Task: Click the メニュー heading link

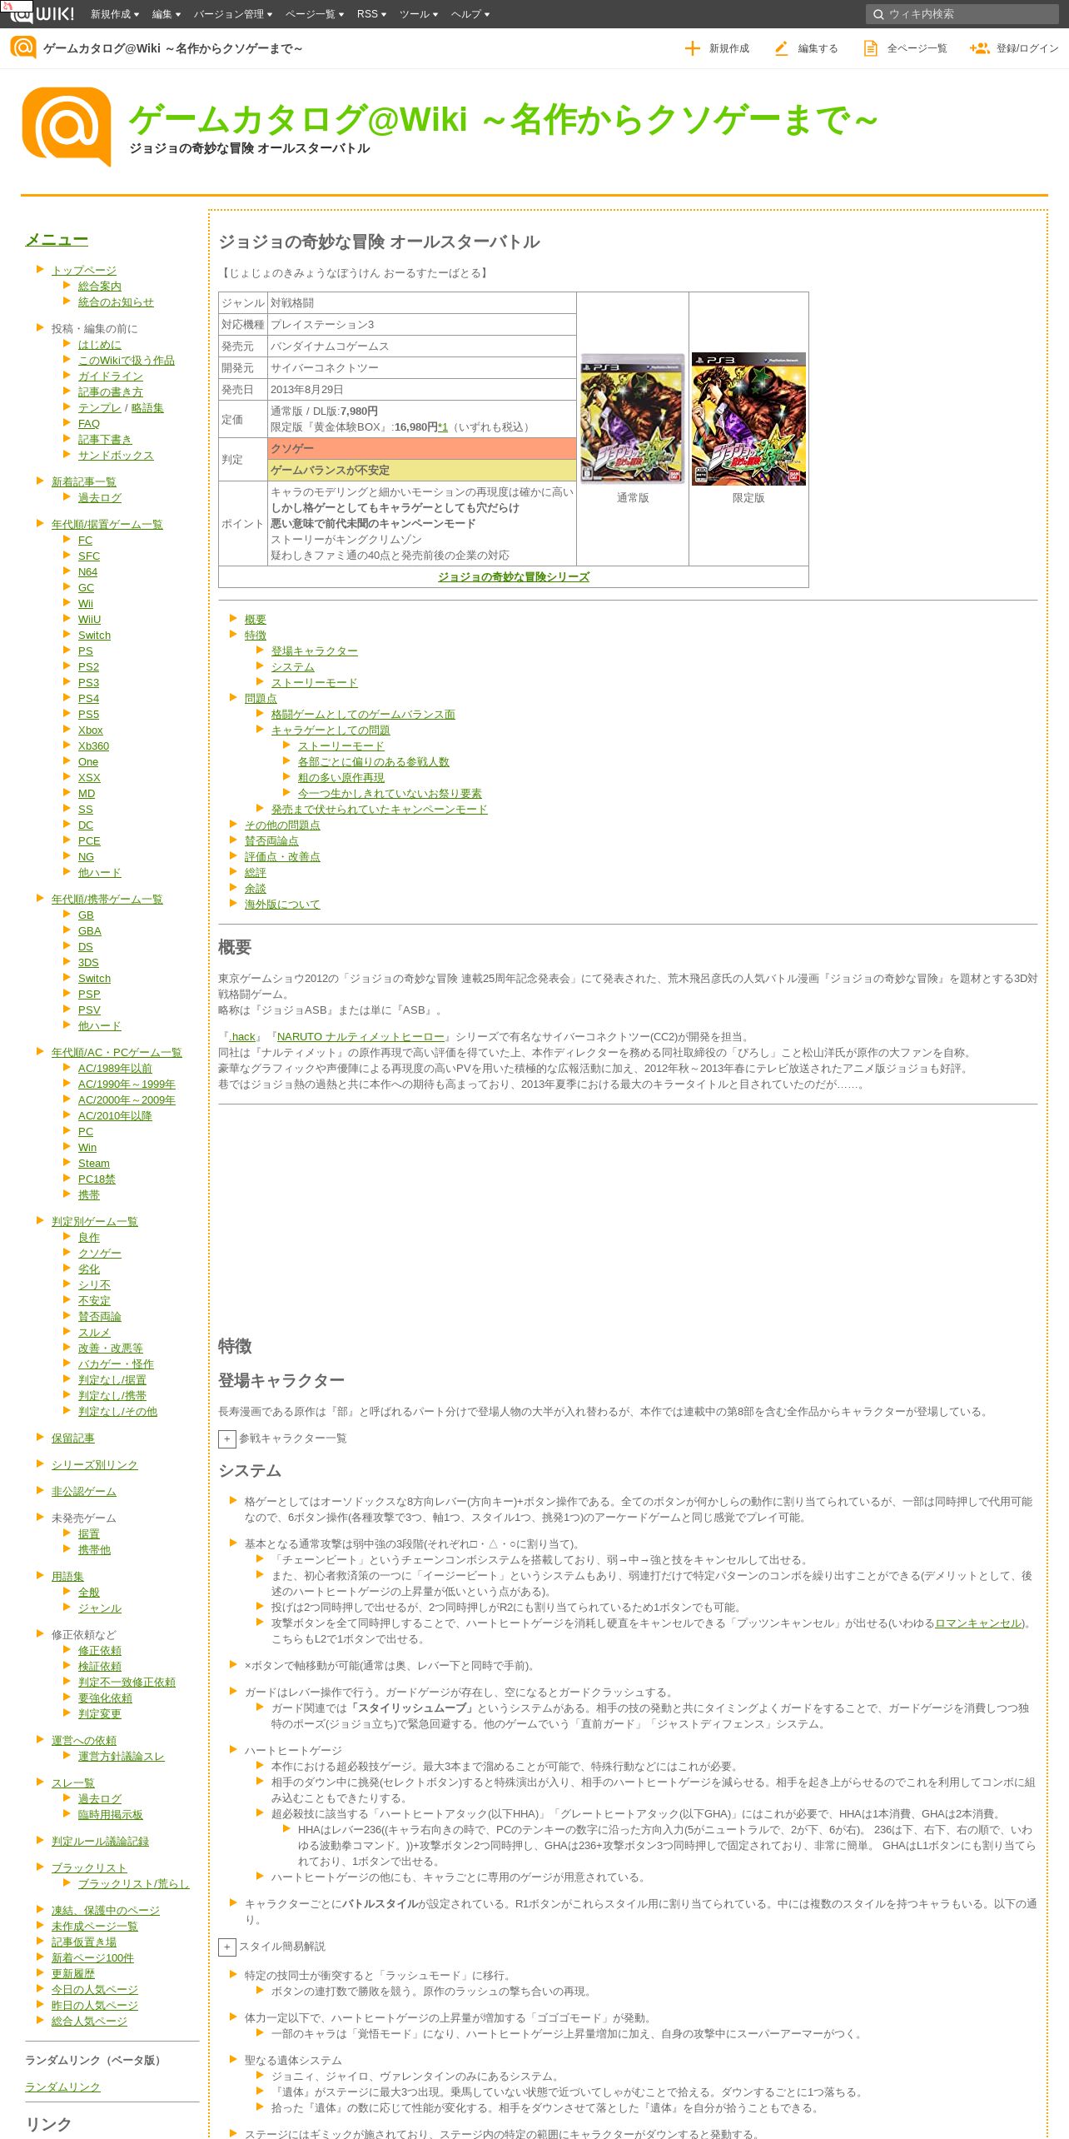Action: pos(57,240)
